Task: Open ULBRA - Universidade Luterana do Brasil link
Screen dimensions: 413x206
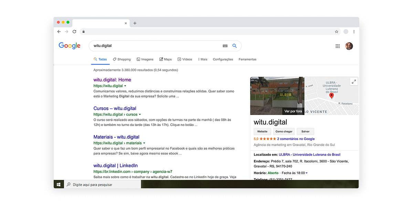Action: coord(310,155)
